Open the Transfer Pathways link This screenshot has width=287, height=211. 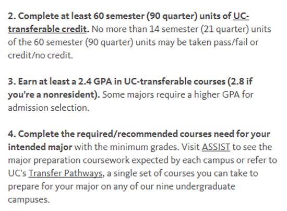click(x=65, y=173)
